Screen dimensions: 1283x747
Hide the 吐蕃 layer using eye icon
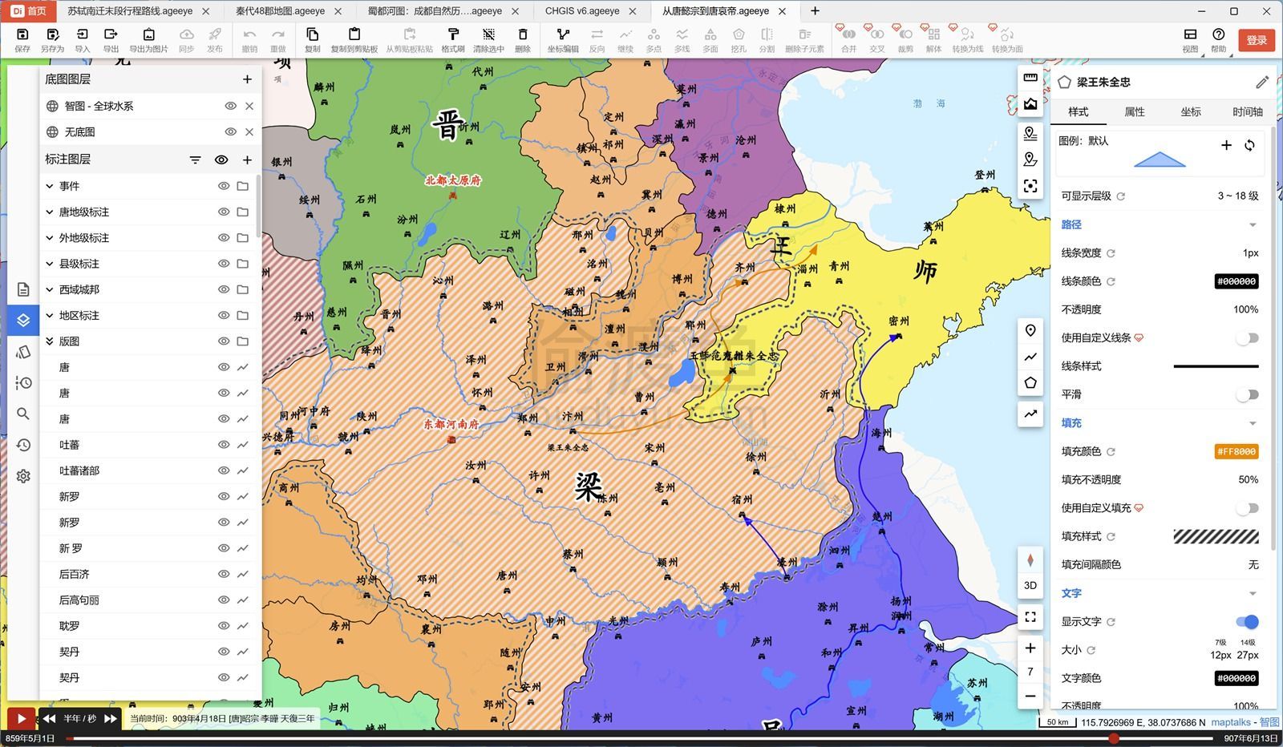(x=224, y=445)
